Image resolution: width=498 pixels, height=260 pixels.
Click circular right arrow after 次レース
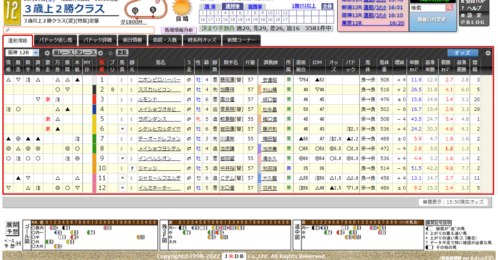pyautogui.click(x=100, y=52)
